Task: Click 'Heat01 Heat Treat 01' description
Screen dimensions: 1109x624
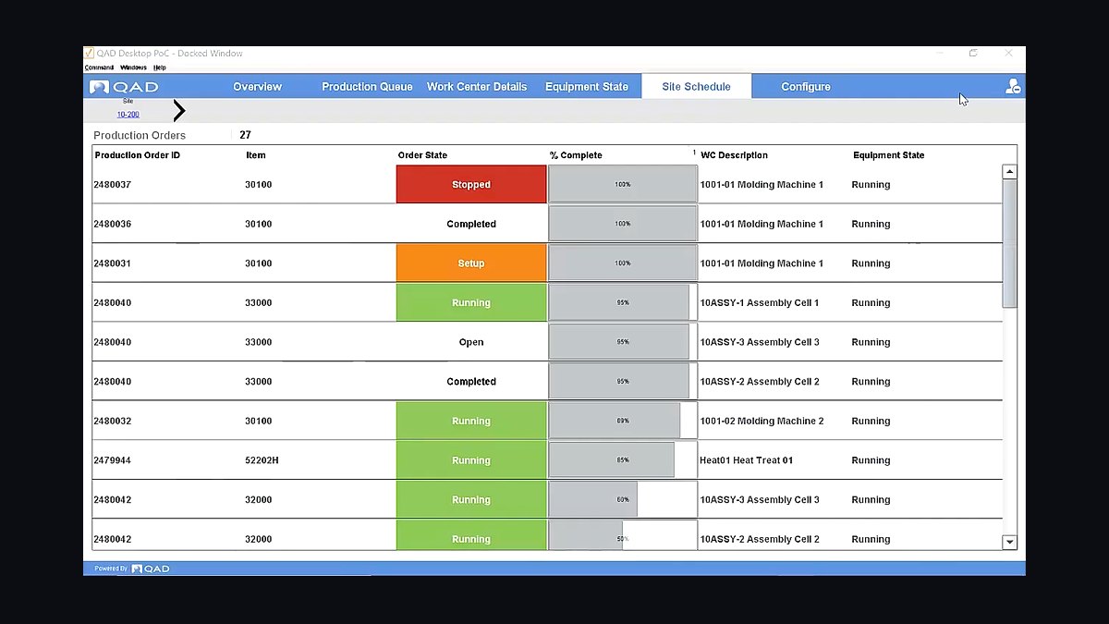Action: point(746,460)
